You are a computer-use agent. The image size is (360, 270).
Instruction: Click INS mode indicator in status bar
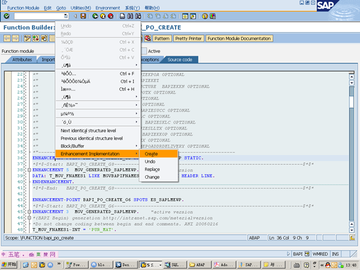[335, 254]
